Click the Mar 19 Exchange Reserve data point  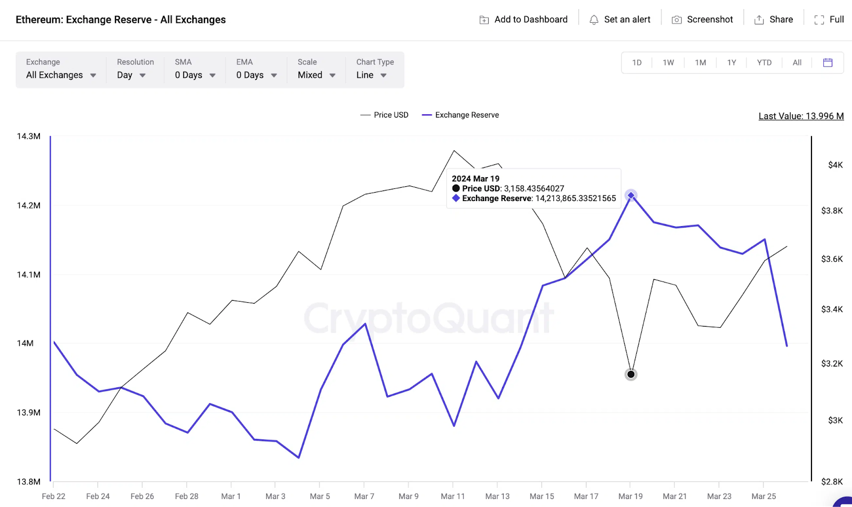[631, 195]
